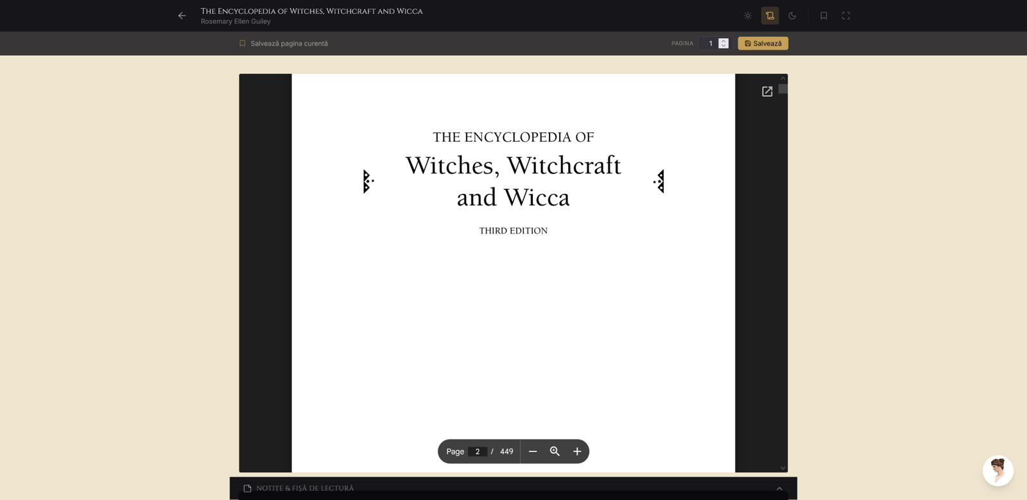The image size is (1027, 500).
Task: Enter fullscreen reading mode
Action: point(846,15)
